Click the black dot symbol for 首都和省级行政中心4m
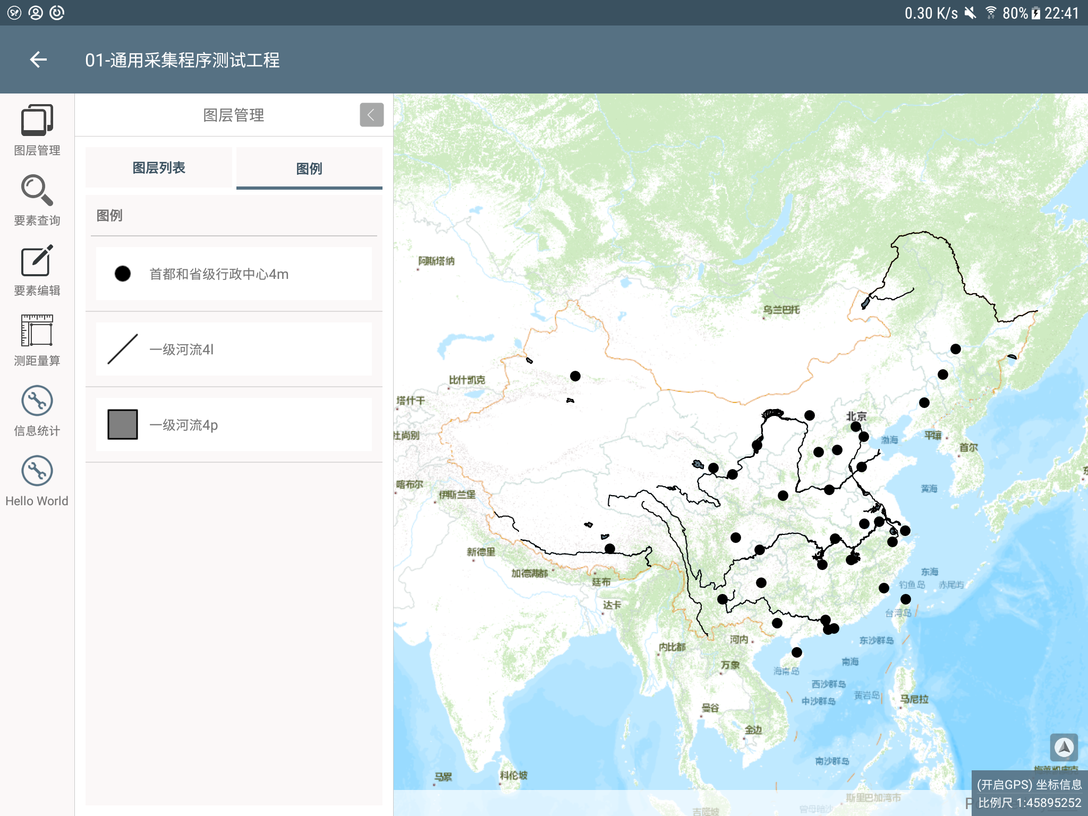The image size is (1088, 816). pyautogui.click(x=123, y=274)
